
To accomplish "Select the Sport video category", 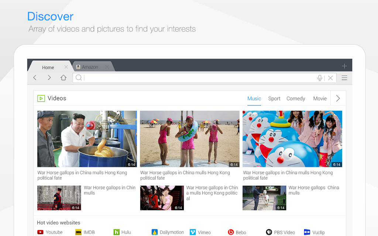I will (274, 98).
